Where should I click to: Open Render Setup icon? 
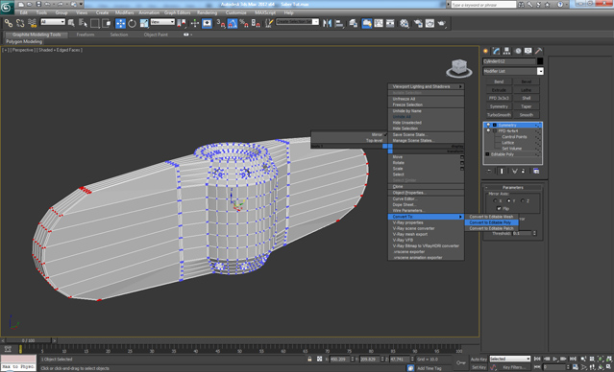coord(418,23)
